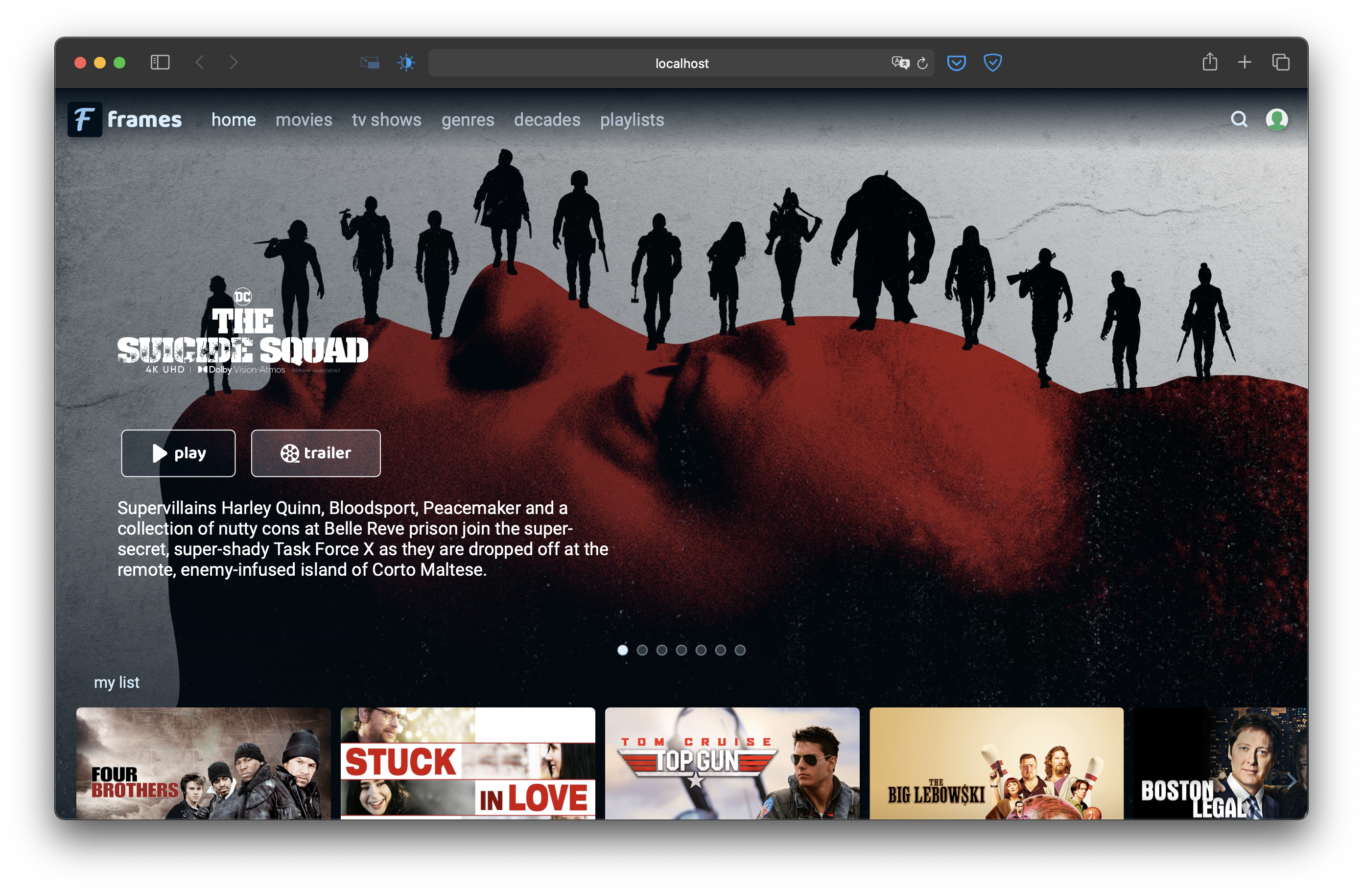Switch to tv shows section

387,119
